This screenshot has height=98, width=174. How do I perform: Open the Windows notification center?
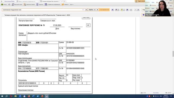coord(171,96)
